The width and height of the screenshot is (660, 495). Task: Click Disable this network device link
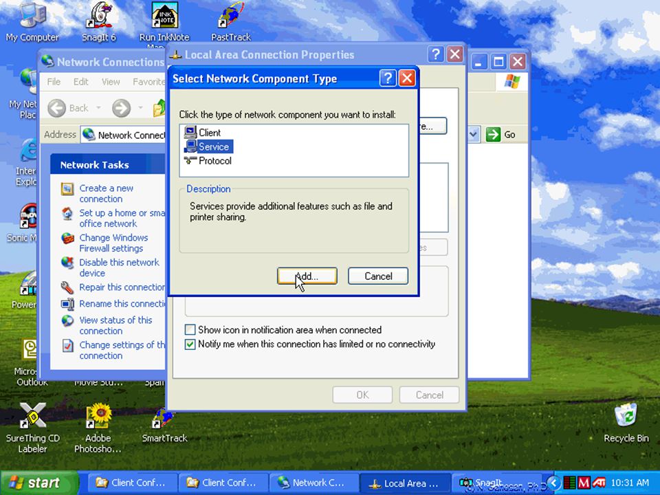pos(119,267)
